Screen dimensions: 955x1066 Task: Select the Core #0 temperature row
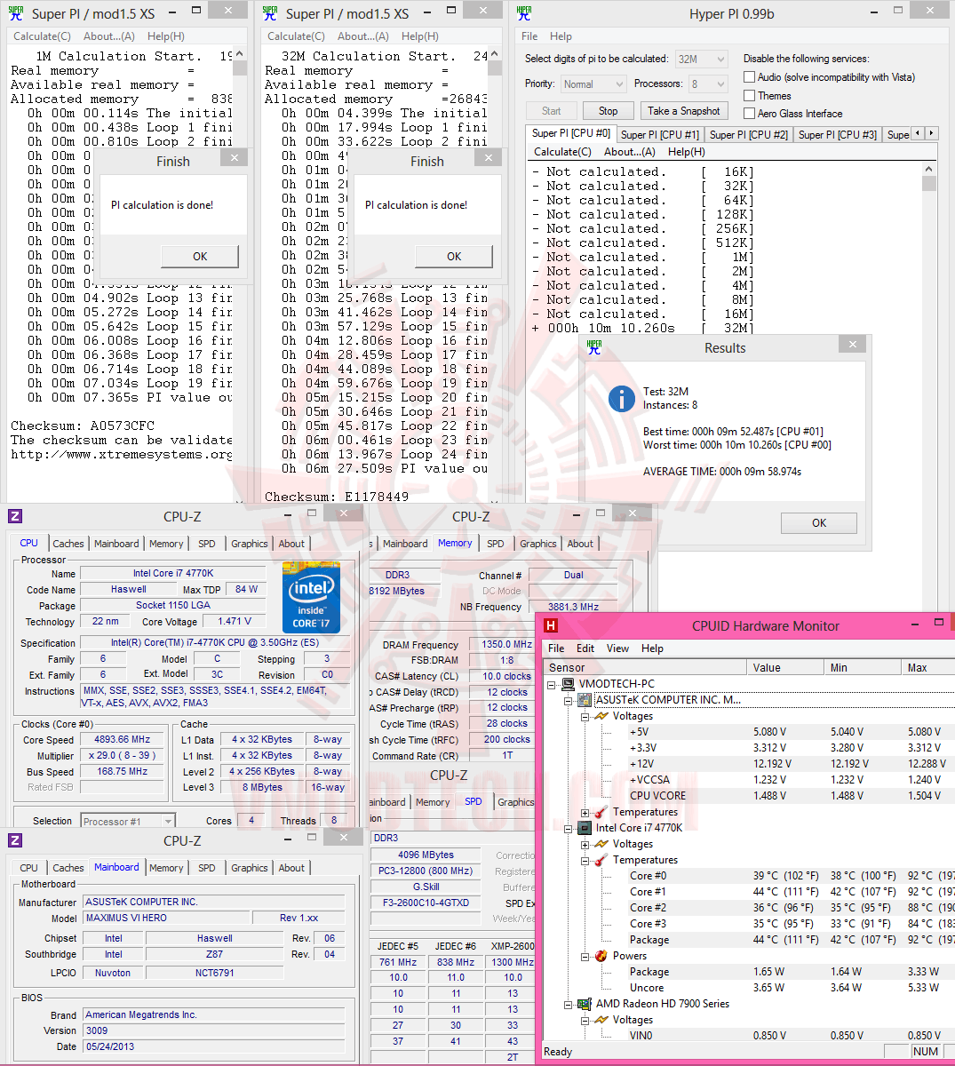[x=748, y=876]
